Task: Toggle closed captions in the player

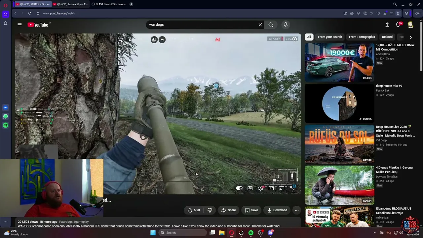Action: pos(250,188)
